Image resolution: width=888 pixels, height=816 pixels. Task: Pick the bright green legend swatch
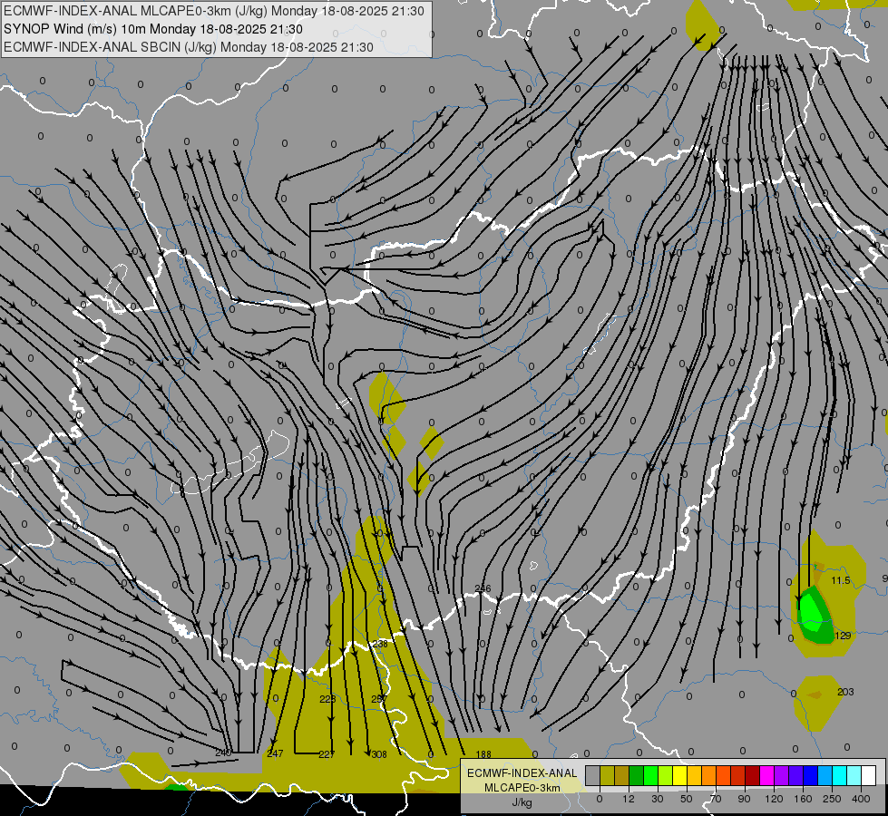650,775
